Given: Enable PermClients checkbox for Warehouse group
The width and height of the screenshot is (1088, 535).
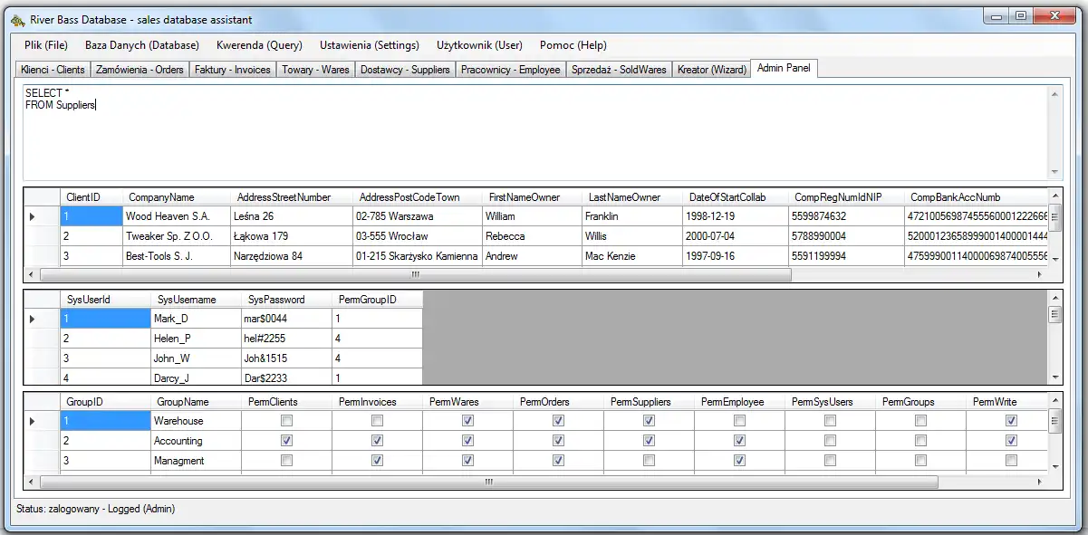Looking at the screenshot, I should (x=286, y=421).
